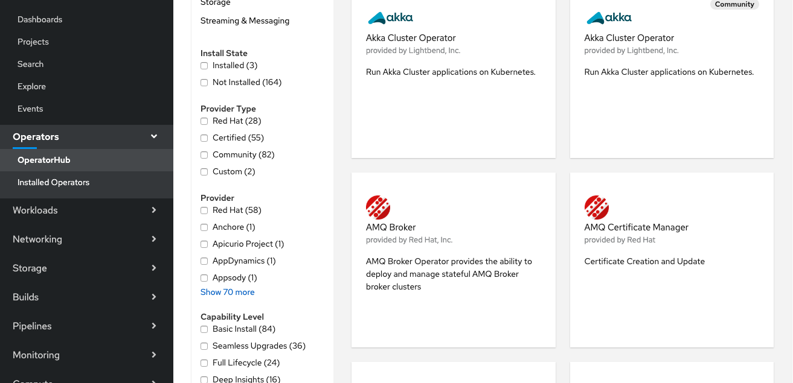
Task: Check the Apicurio Project (1) filter
Action: click(x=204, y=244)
